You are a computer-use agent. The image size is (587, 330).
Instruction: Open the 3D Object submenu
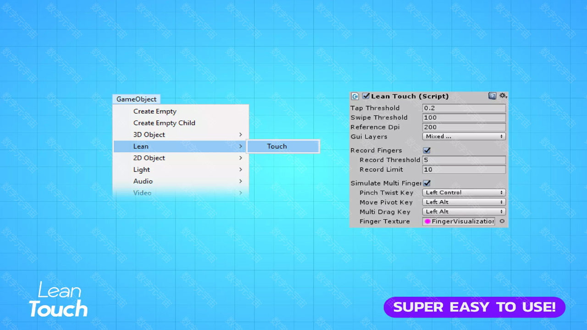[181, 135]
